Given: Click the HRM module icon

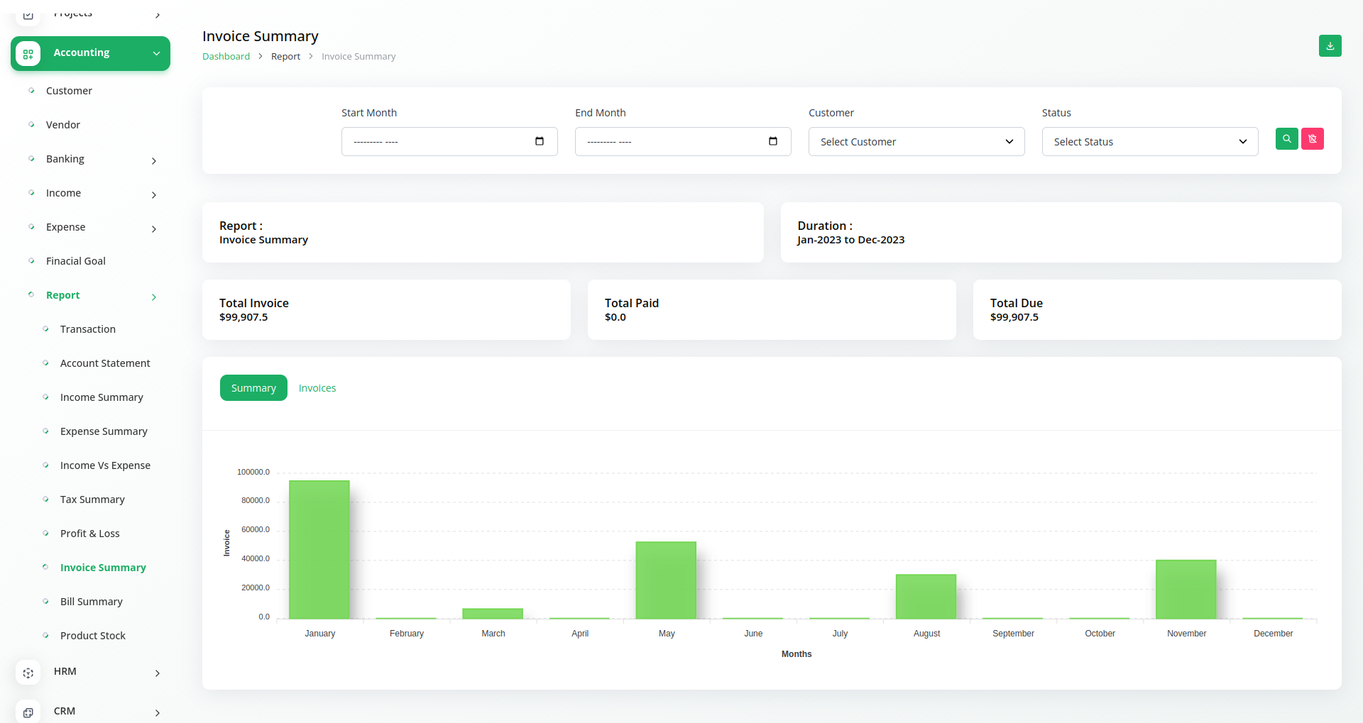Looking at the screenshot, I should [x=28, y=673].
